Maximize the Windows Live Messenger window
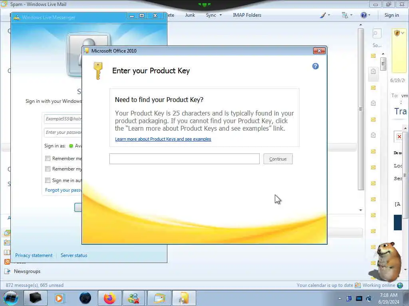The width and height of the screenshot is (409, 306). point(142,16)
